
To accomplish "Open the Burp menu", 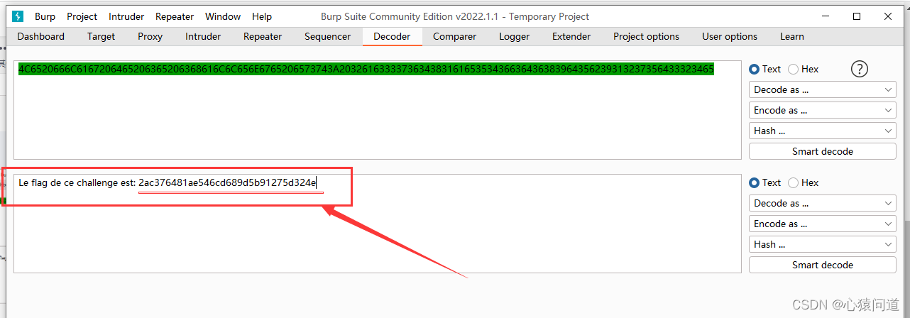I will (45, 16).
